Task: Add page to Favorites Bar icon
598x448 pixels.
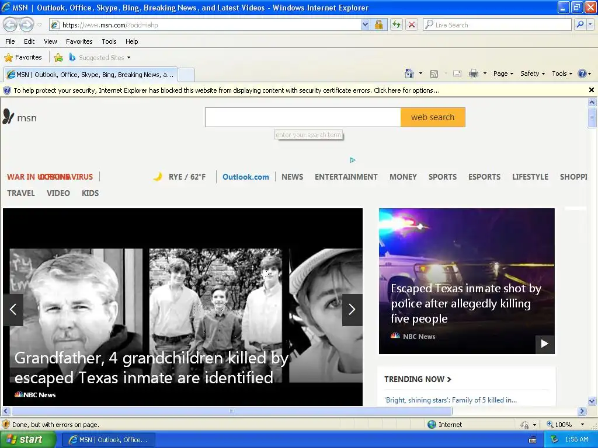Action: coord(58,58)
